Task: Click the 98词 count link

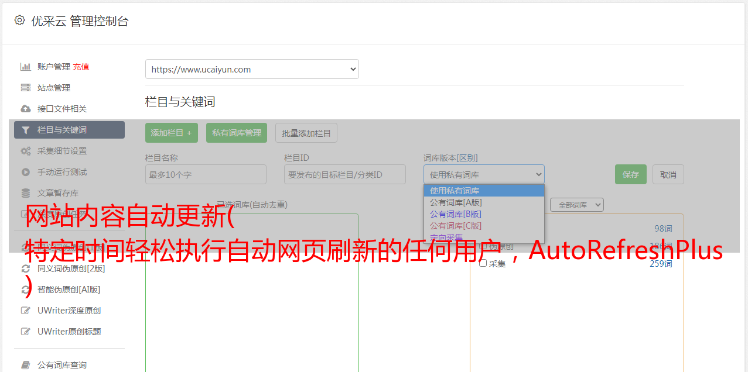Action: pos(663,229)
